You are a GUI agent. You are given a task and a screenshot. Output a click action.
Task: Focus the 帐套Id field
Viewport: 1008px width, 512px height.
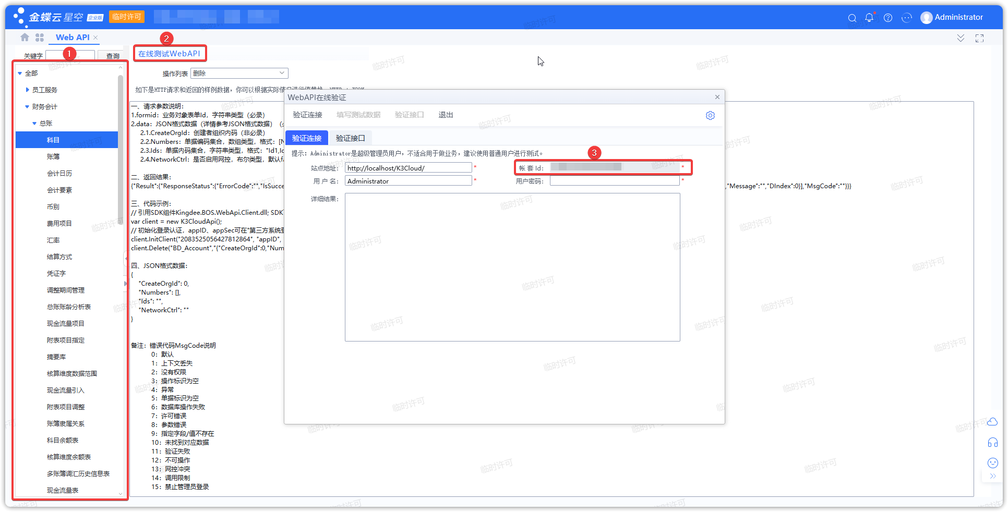[x=615, y=167]
